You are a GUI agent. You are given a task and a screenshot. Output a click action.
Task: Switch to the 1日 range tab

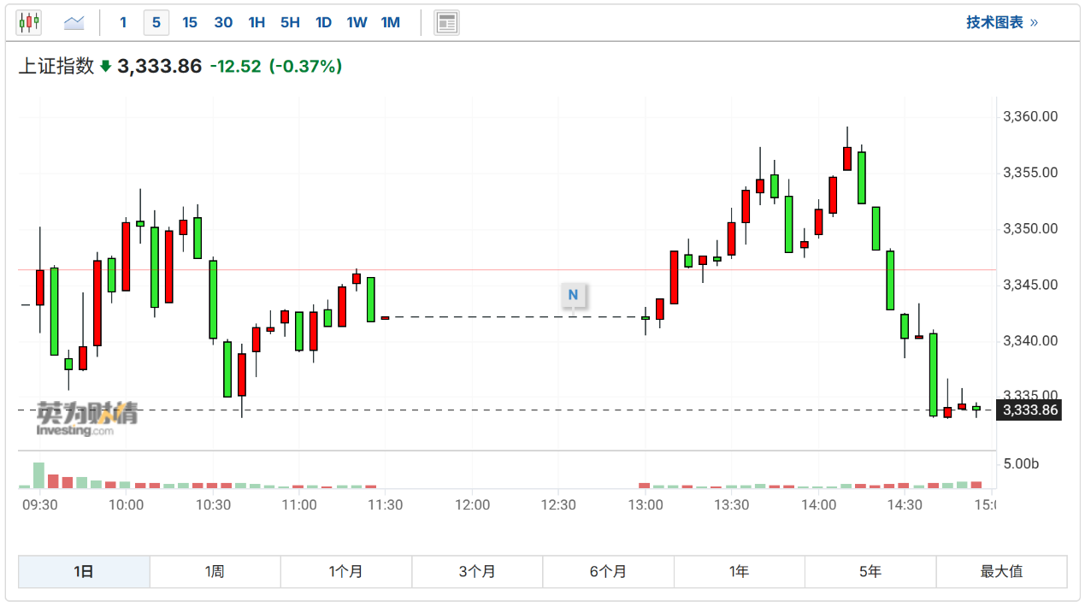[84, 572]
